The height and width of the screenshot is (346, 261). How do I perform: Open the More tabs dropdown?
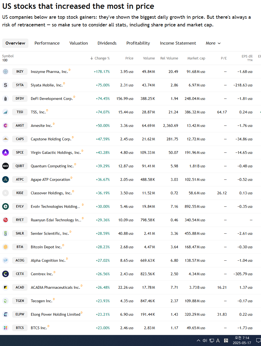click(213, 43)
